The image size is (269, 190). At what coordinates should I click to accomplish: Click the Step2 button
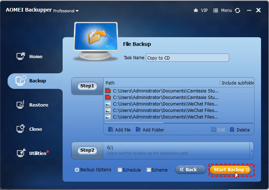pos(87,150)
